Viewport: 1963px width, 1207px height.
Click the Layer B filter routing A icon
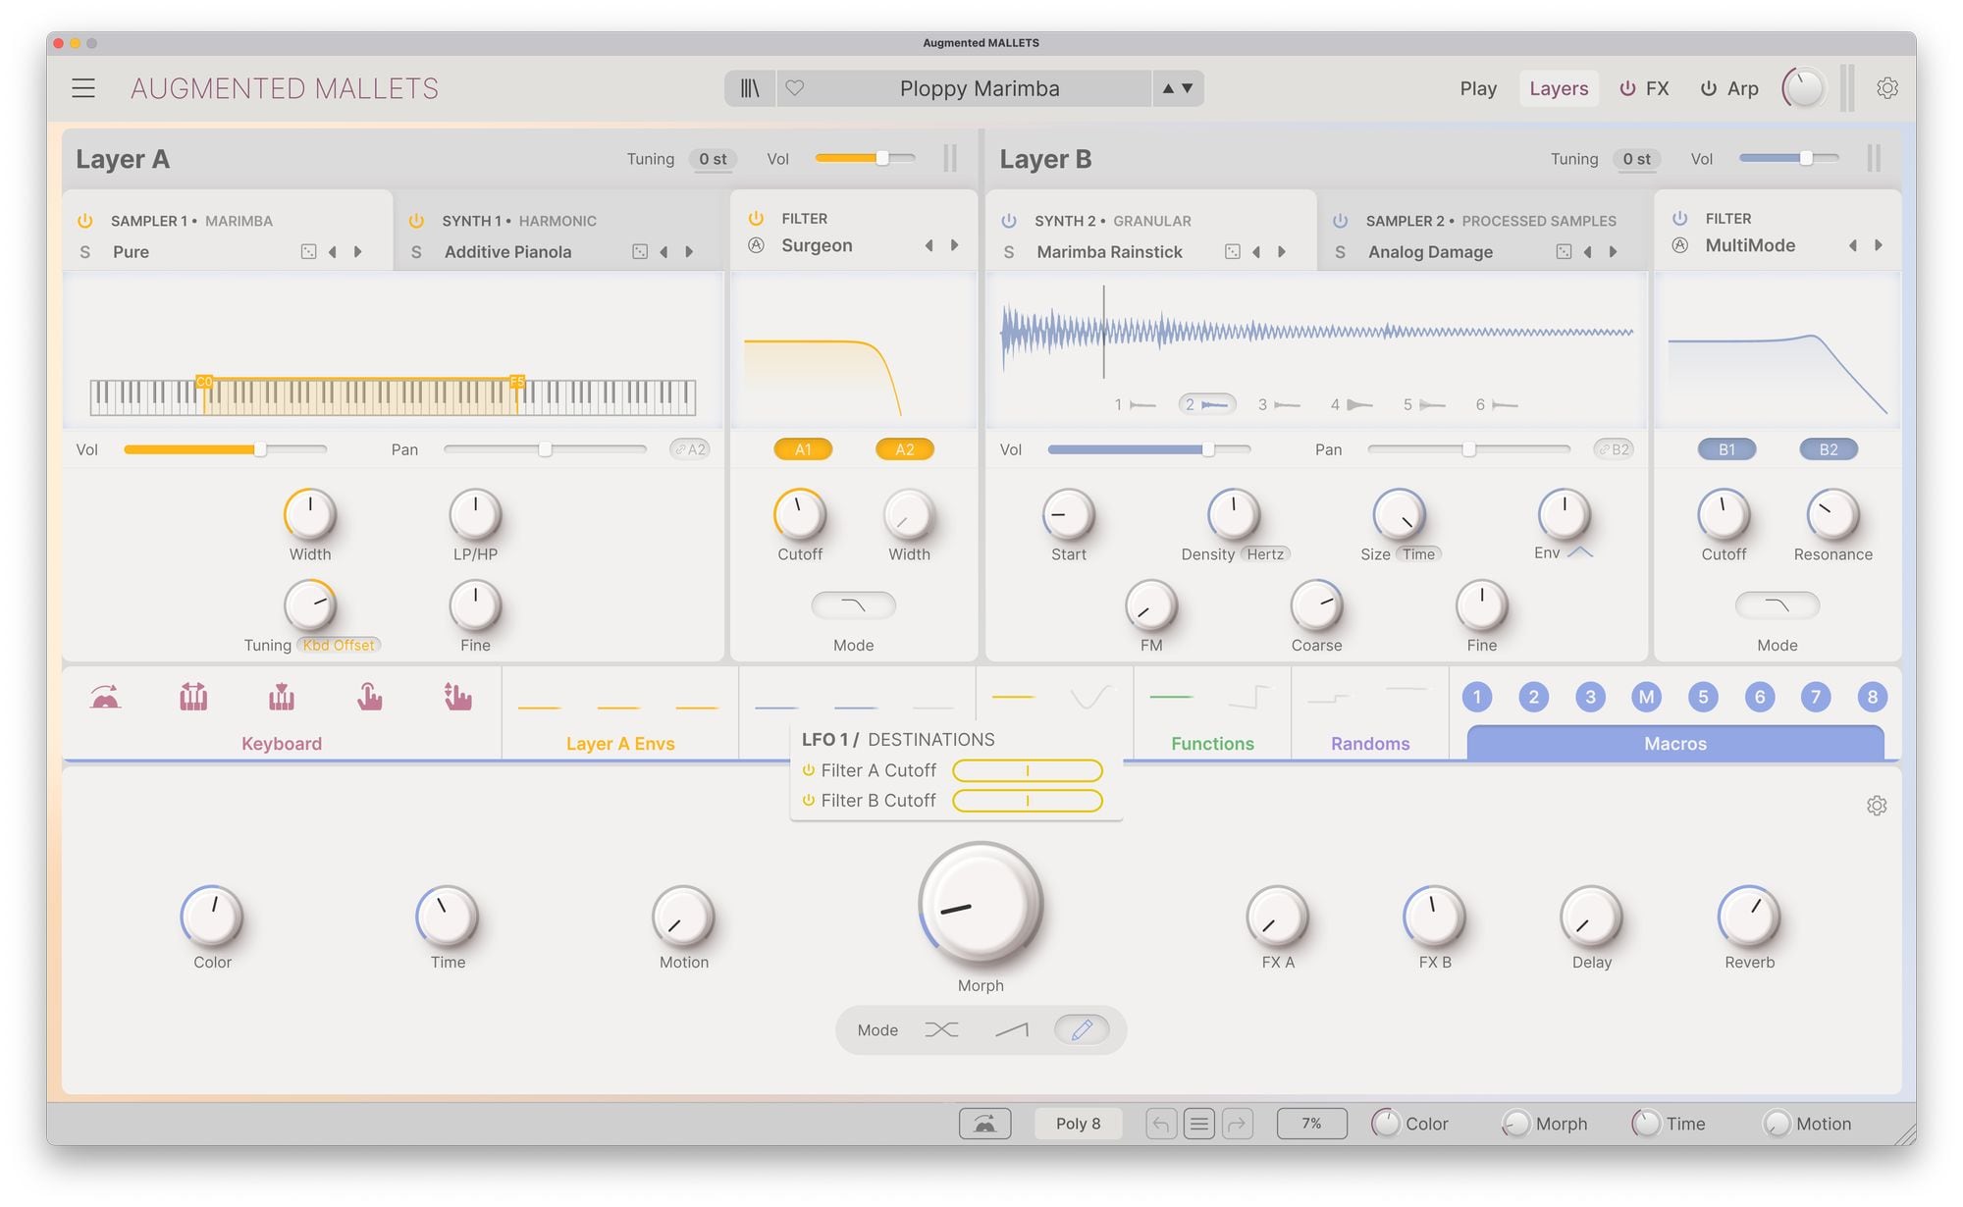(x=1680, y=245)
